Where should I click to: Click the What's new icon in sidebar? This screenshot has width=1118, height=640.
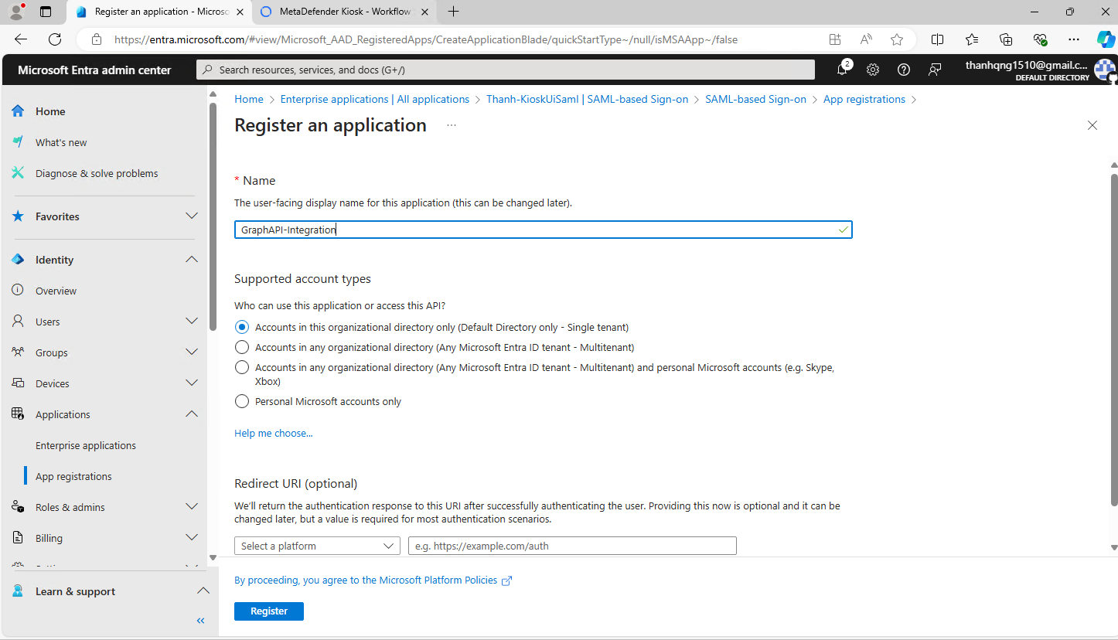(x=18, y=142)
